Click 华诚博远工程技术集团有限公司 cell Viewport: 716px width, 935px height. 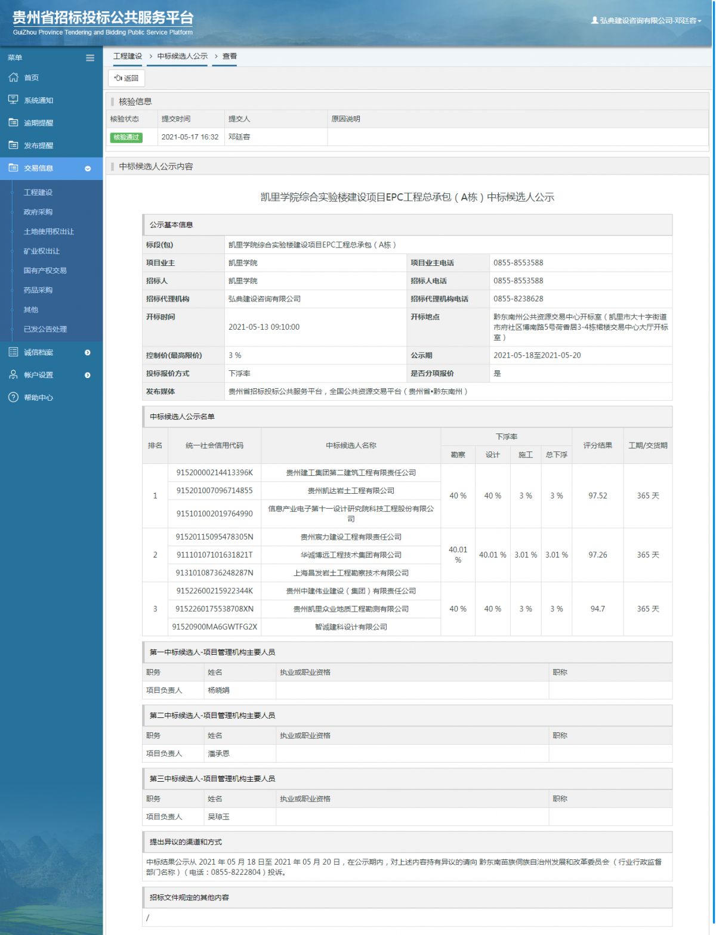point(351,555)
